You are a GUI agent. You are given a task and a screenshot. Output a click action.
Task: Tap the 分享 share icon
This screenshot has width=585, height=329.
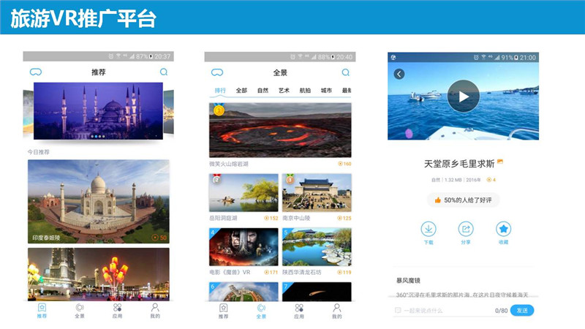(465, 229)
